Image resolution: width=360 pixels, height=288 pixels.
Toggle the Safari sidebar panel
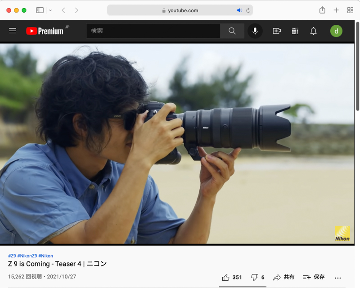(x=40, y=9)
